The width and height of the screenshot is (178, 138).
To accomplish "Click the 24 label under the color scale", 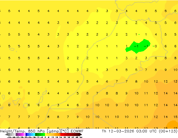I will [61, 137].
